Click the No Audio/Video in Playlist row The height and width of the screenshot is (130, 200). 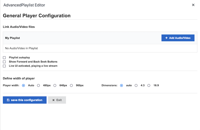point(100,48)
